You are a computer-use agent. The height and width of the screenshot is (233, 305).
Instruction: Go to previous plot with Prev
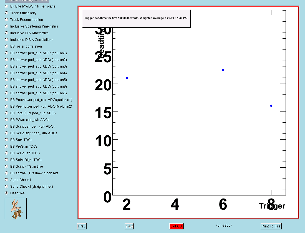pyautogui.click(x=82, y=226)
